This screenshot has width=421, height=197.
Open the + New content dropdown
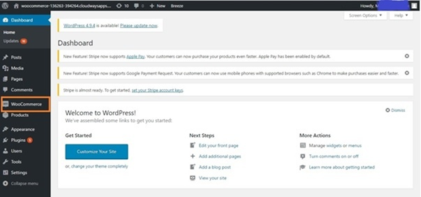coord(157,6)
